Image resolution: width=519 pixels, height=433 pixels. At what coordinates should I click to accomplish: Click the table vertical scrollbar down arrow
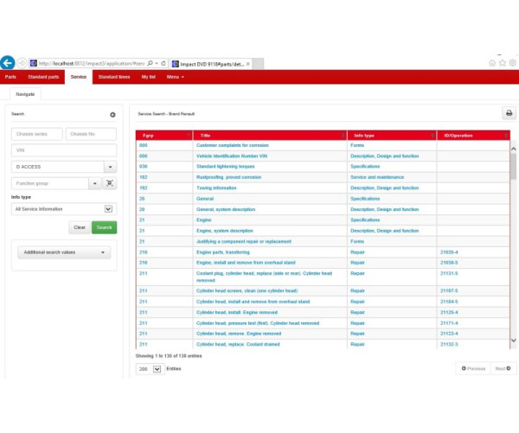(x=514, y=341)
